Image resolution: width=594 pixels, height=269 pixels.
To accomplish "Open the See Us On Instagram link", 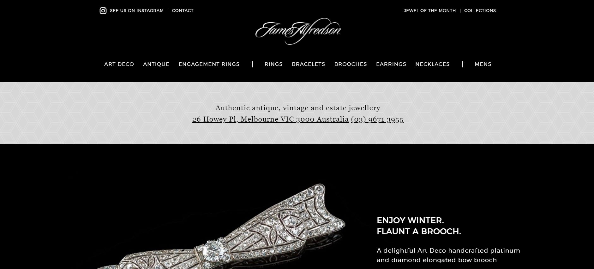I will [137, 11].
